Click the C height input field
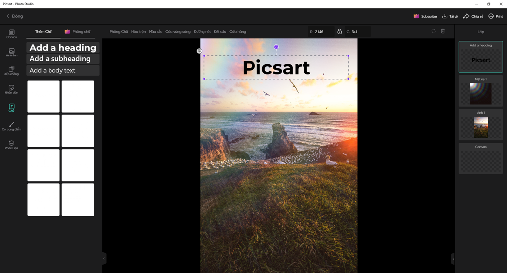 (x=357, y=32)
